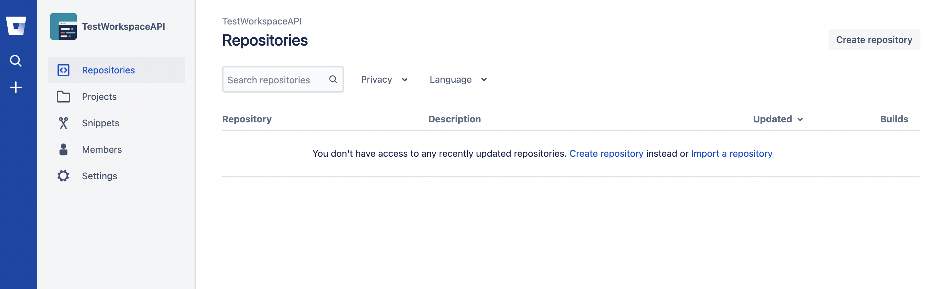Screen dimensions: 939x289
Task: Click the magnifier in the repositories search box
Action: pyautogui.click(x=333, y=79)
